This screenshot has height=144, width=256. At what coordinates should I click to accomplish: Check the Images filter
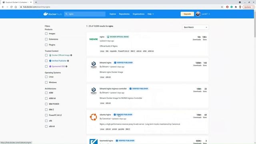click(x=46, y=34)
